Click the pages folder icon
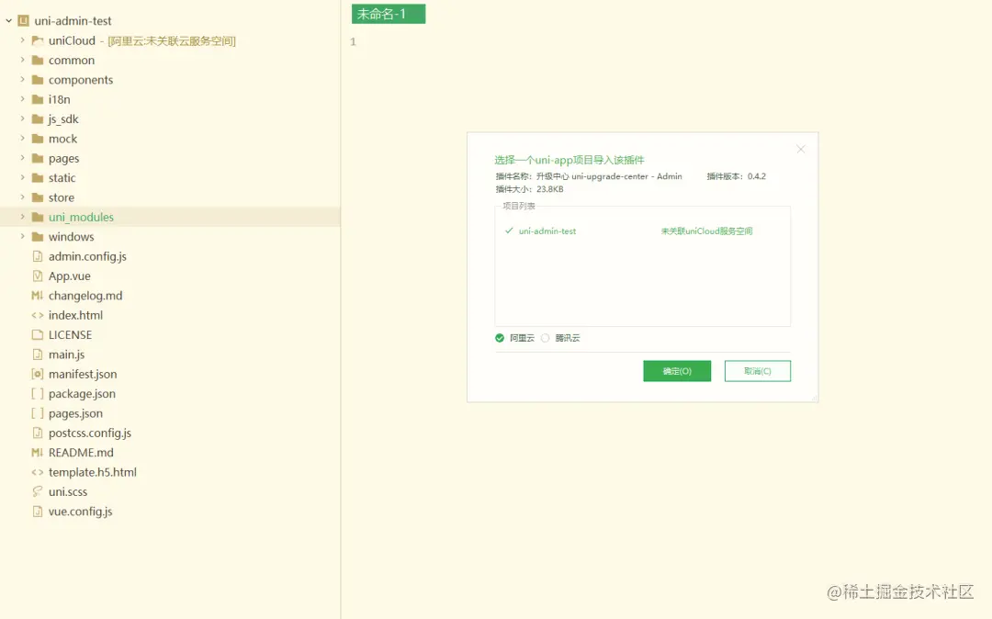The width and height of the screenshot is (992, 619). (x=38, y=158)
